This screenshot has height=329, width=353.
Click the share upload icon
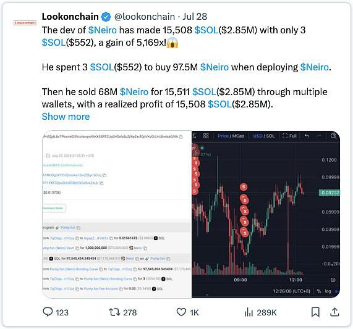[334, 312]
